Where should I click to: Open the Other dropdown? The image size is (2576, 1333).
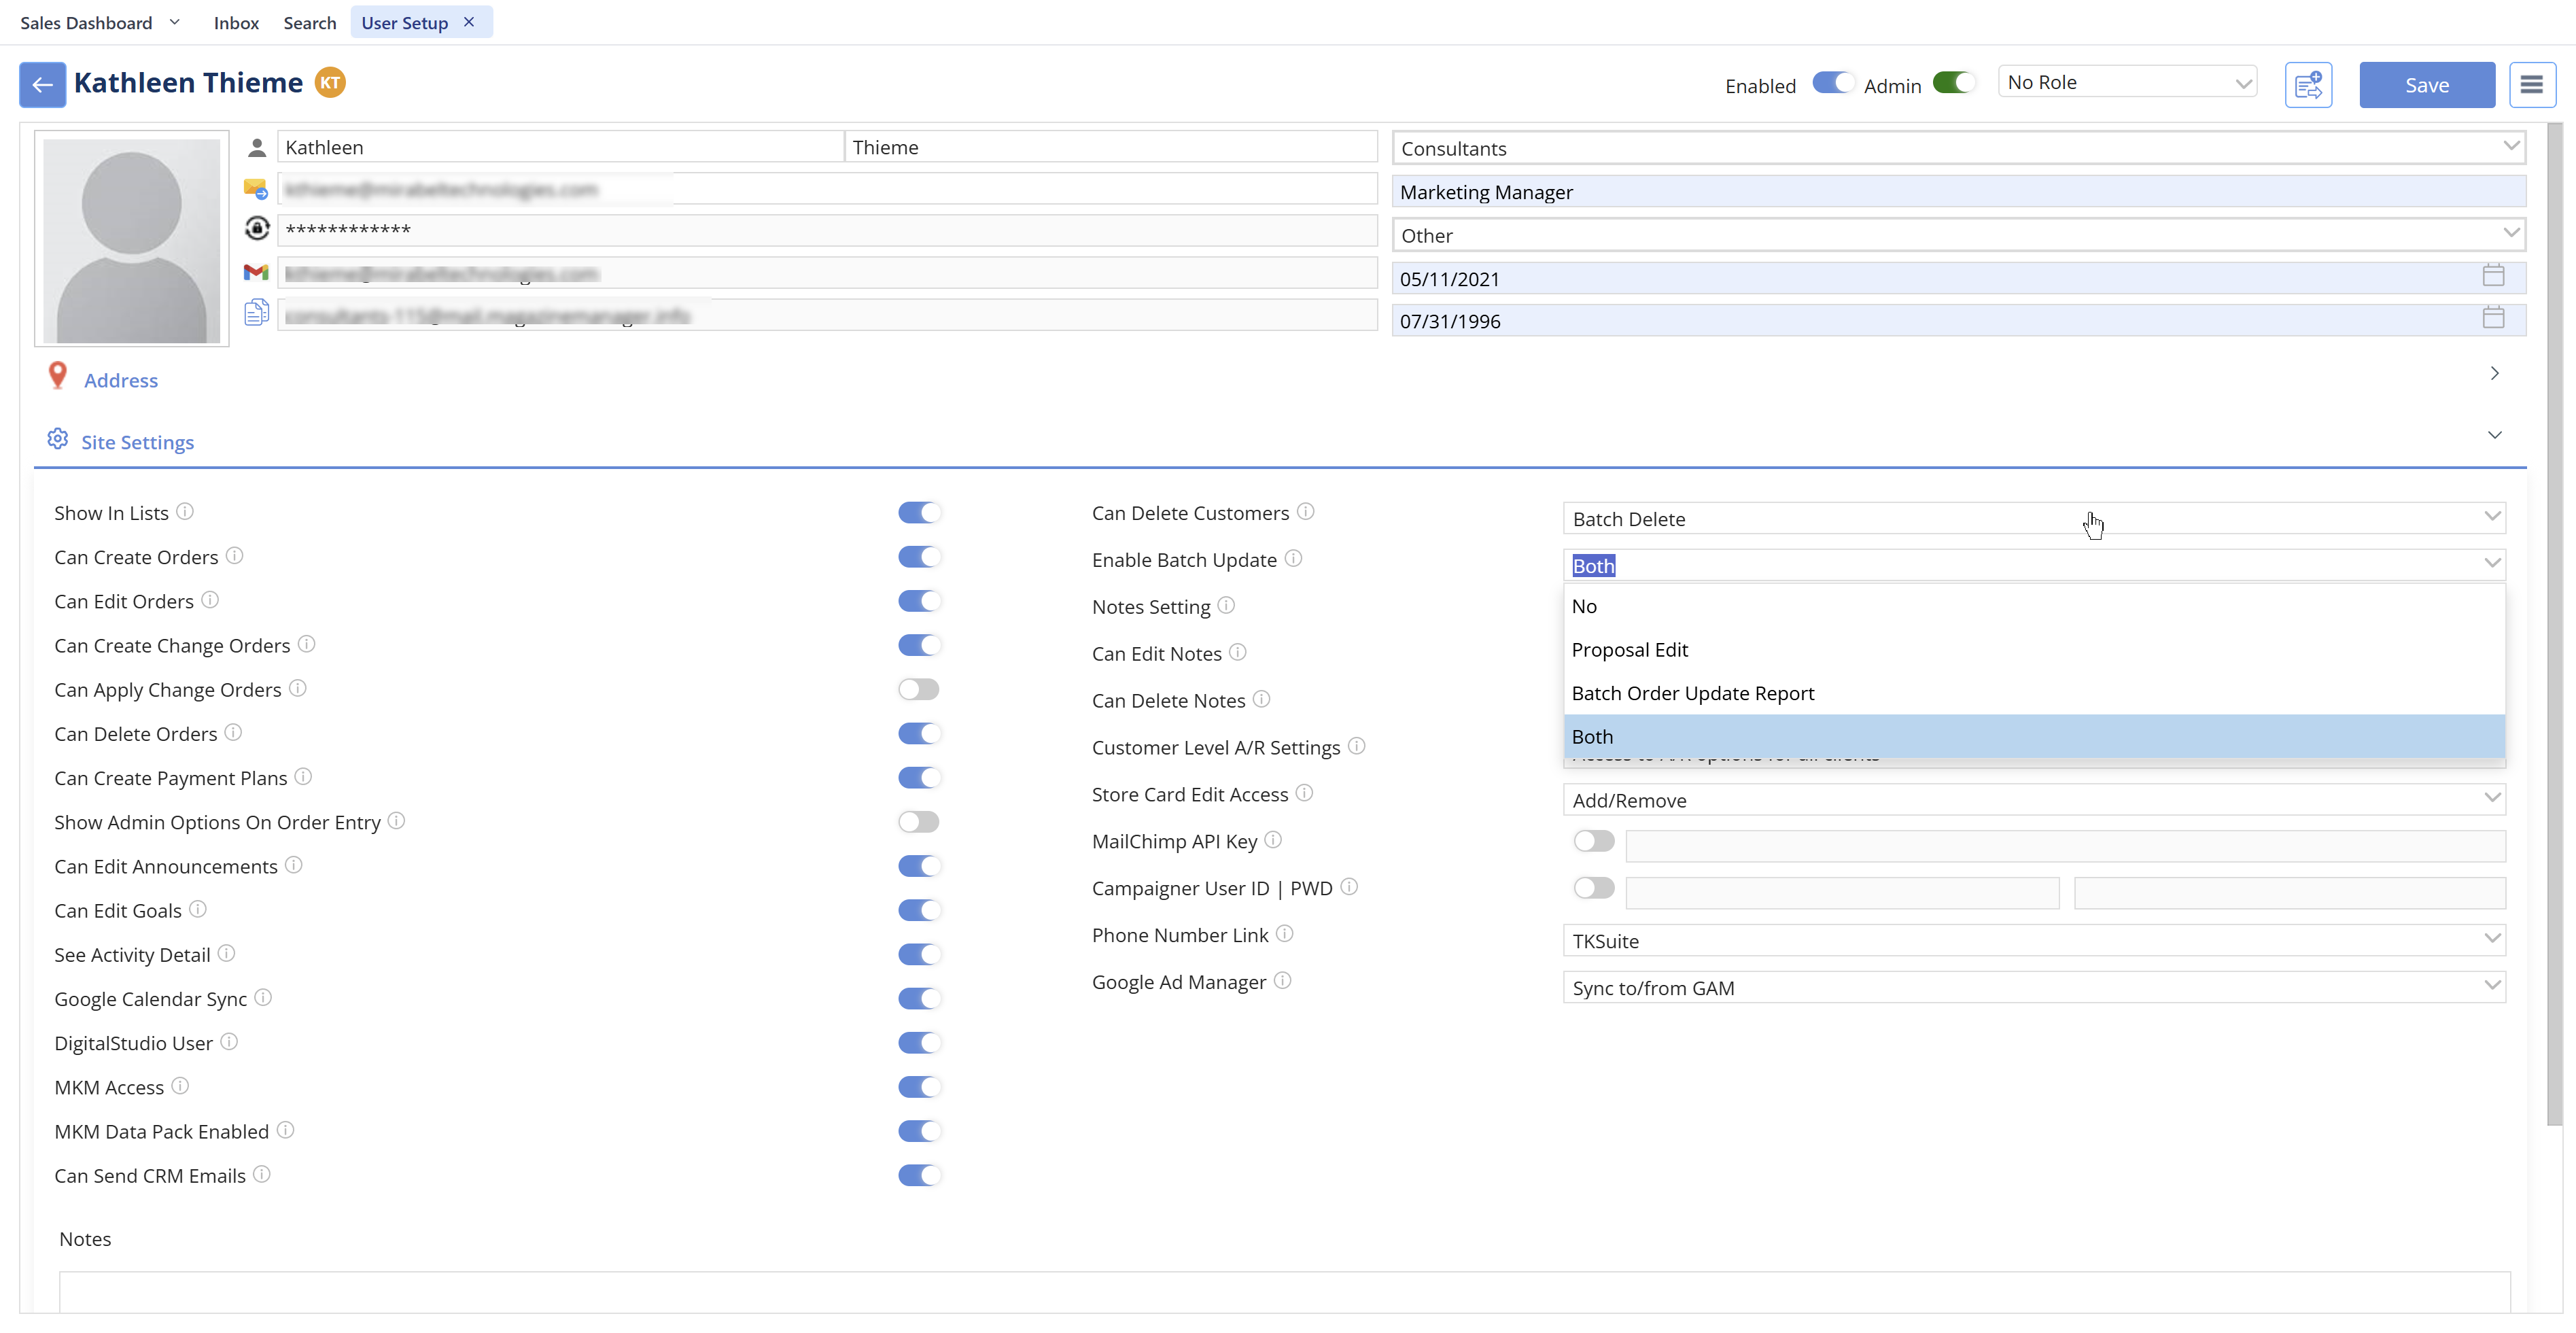click(1958, 235)
